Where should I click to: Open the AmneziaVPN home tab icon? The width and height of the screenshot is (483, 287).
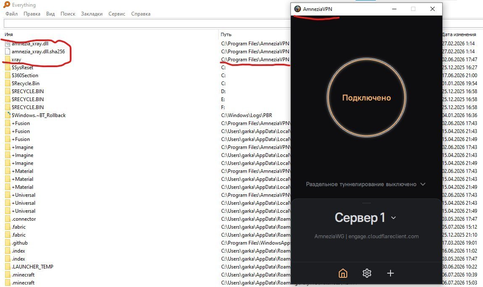(343, 273)
